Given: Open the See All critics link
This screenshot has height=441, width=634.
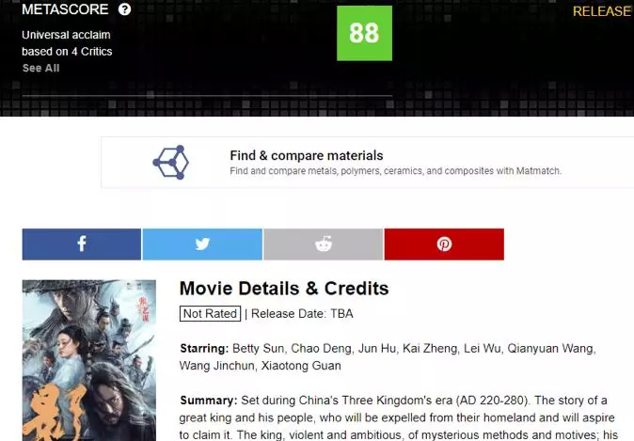Looking at the screenshot, I should tap(40, 68).
